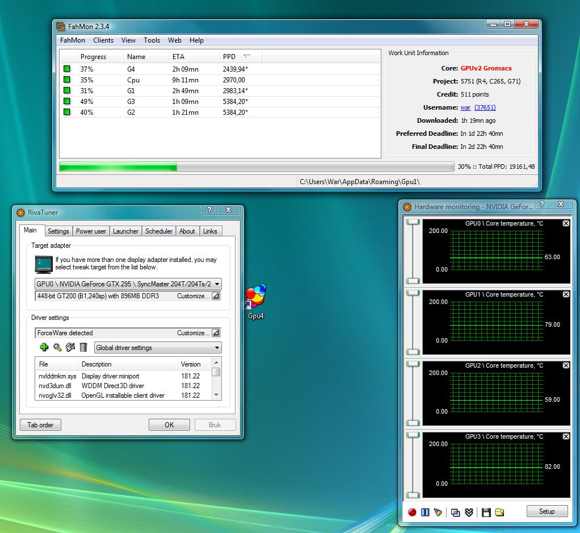Switch to the Links tab in RivaTuner
This screenshot has height=533, width=580.
click(x=210, y=231)
